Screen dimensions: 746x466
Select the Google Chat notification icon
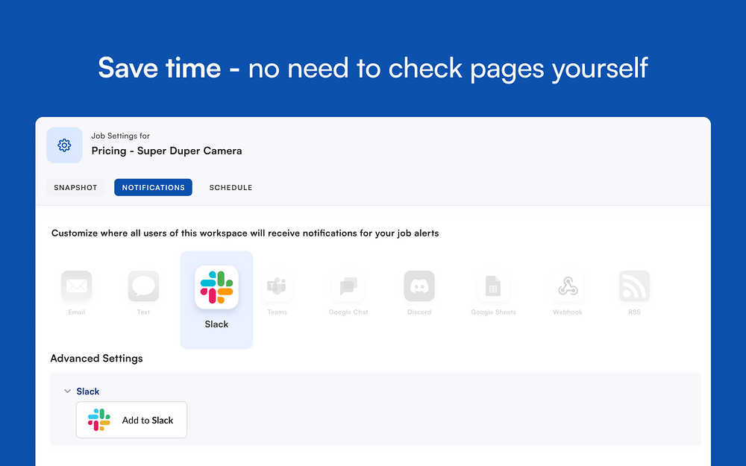348,286
